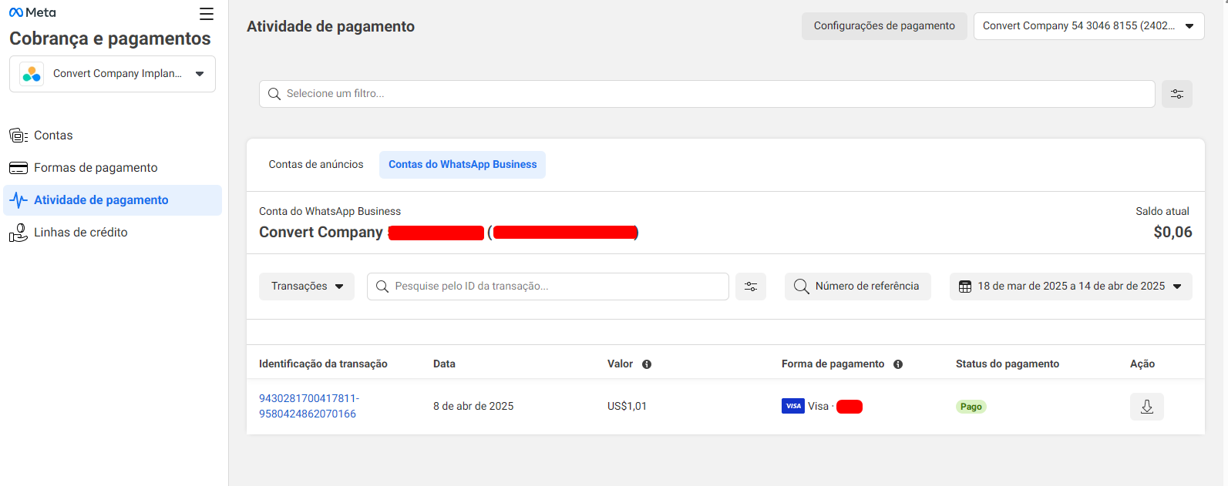Click the 8 de abr de 2025 date cell
Viewport: 1228px width, 486px height.
(x=473, y=407)
